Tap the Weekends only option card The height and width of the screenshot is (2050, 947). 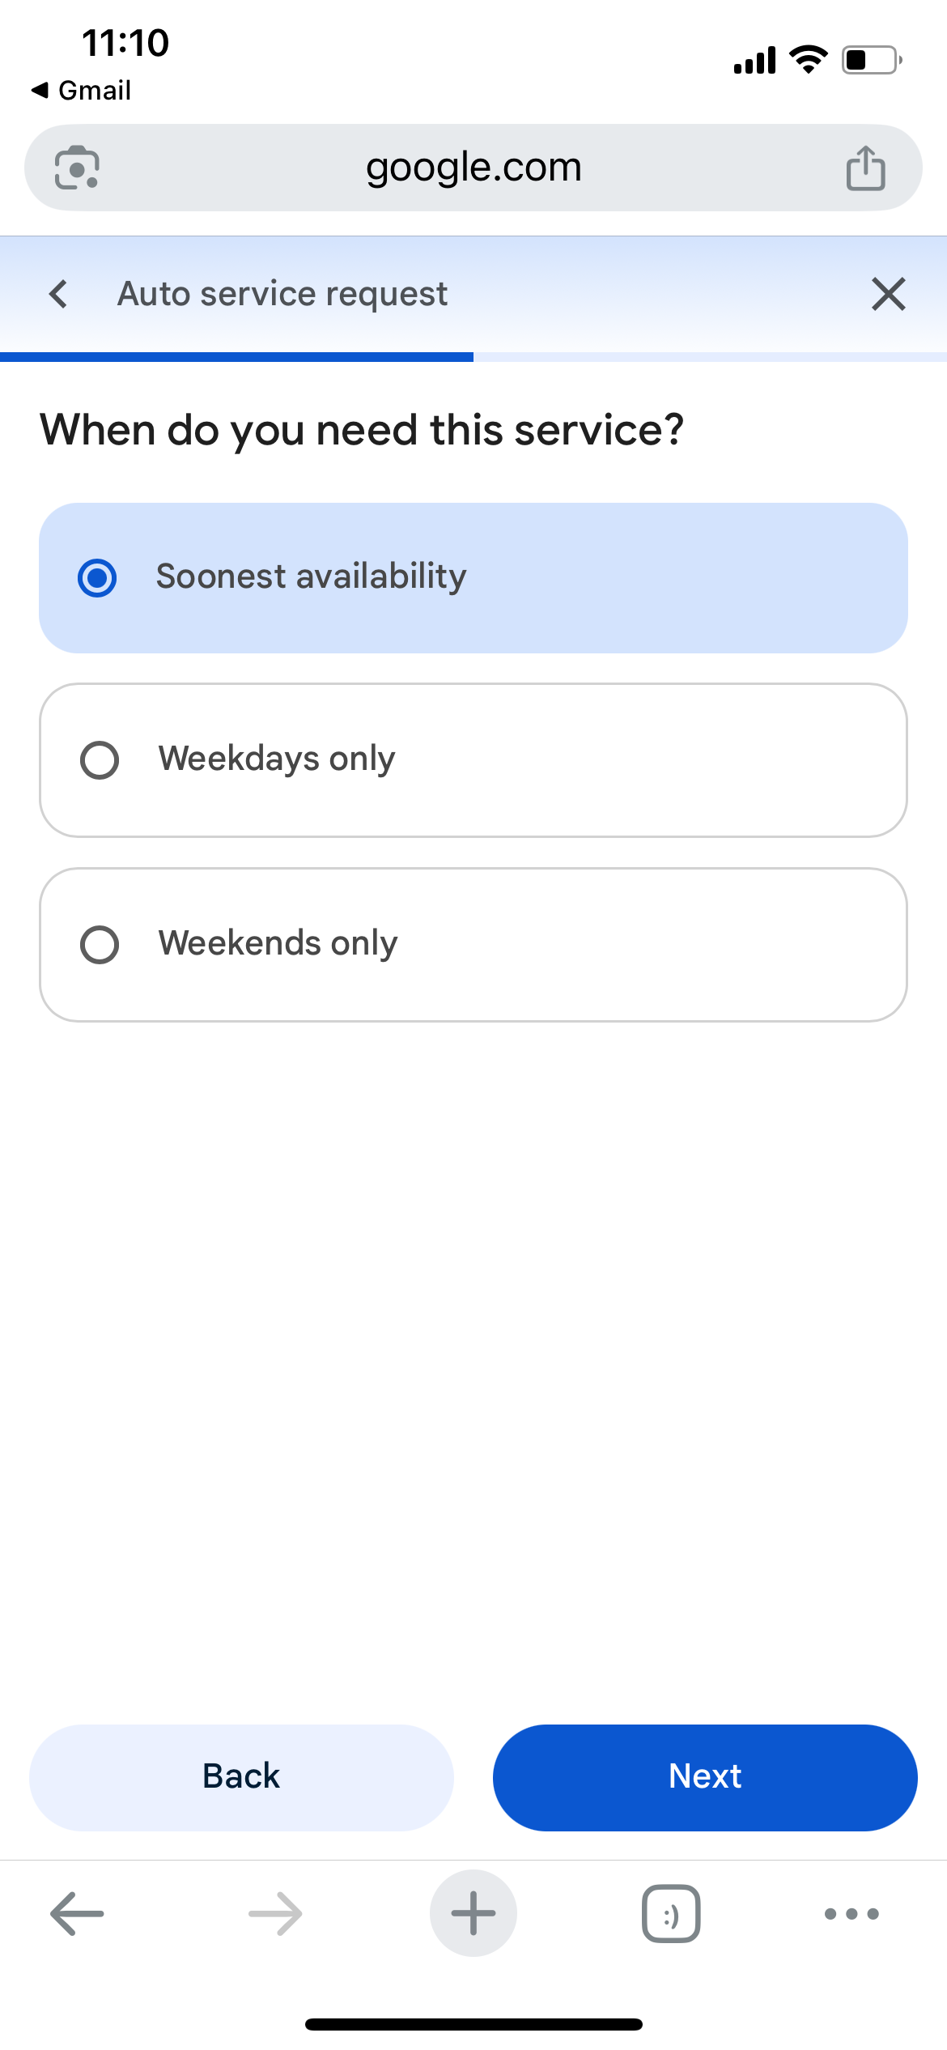click(473, 945)
